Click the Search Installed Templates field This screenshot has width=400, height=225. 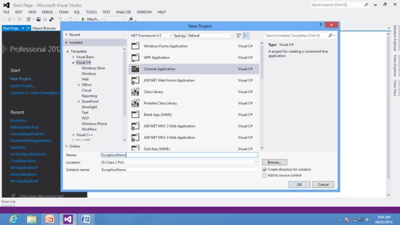(x=296, y=36)
